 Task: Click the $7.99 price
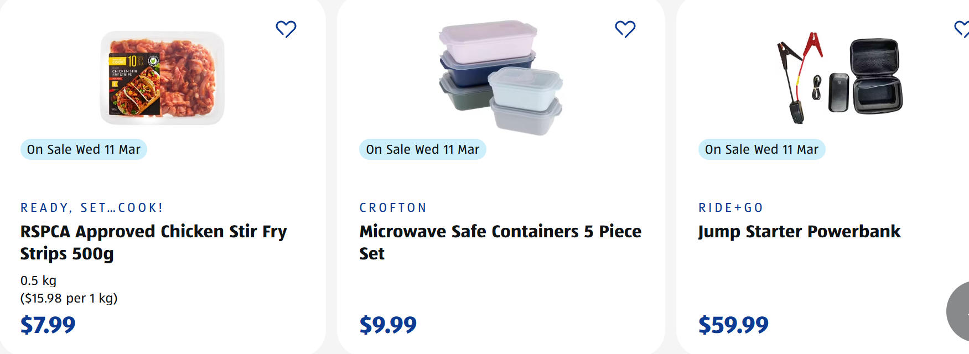point(48,325)
